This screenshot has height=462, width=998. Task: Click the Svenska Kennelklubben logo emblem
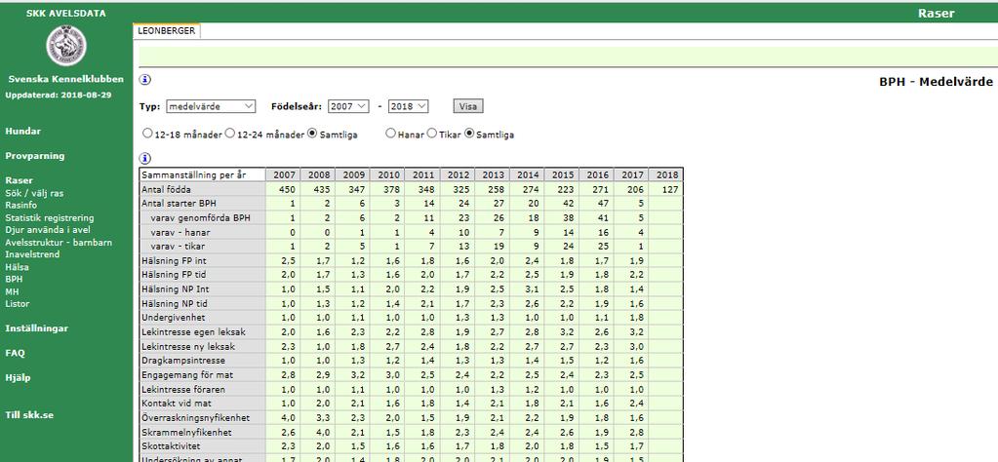66,46
